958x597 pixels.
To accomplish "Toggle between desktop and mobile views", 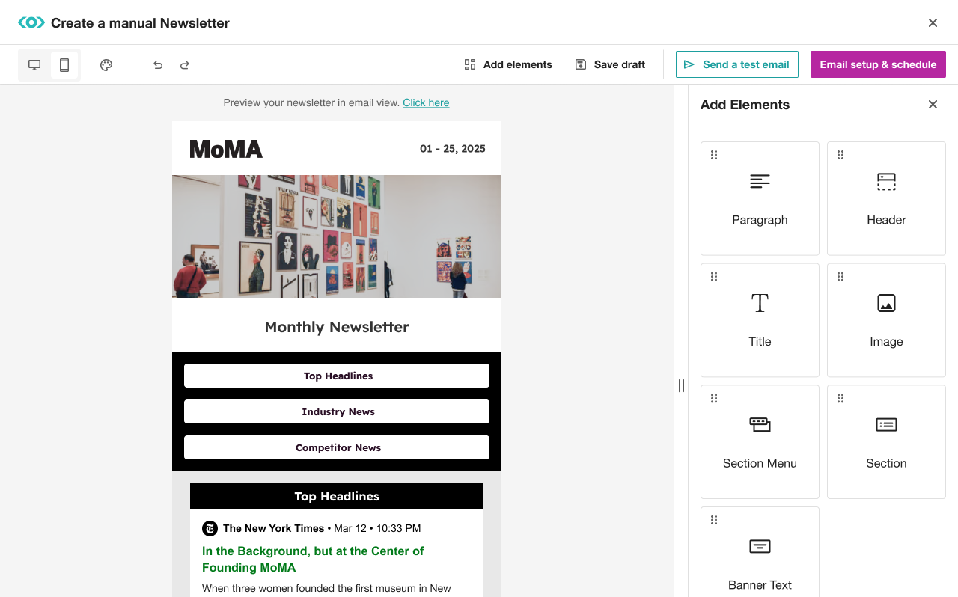I will (49, 64).
